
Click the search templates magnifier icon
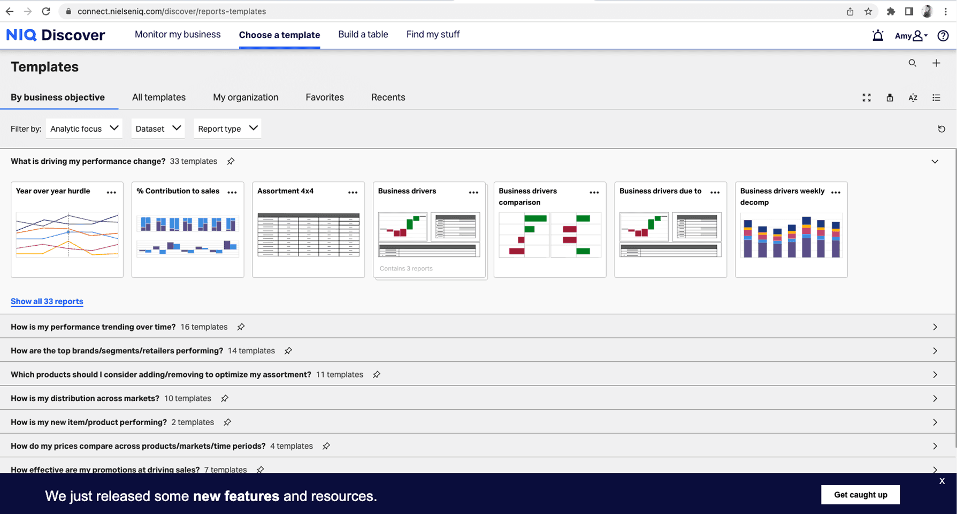[x=913, y=63]
